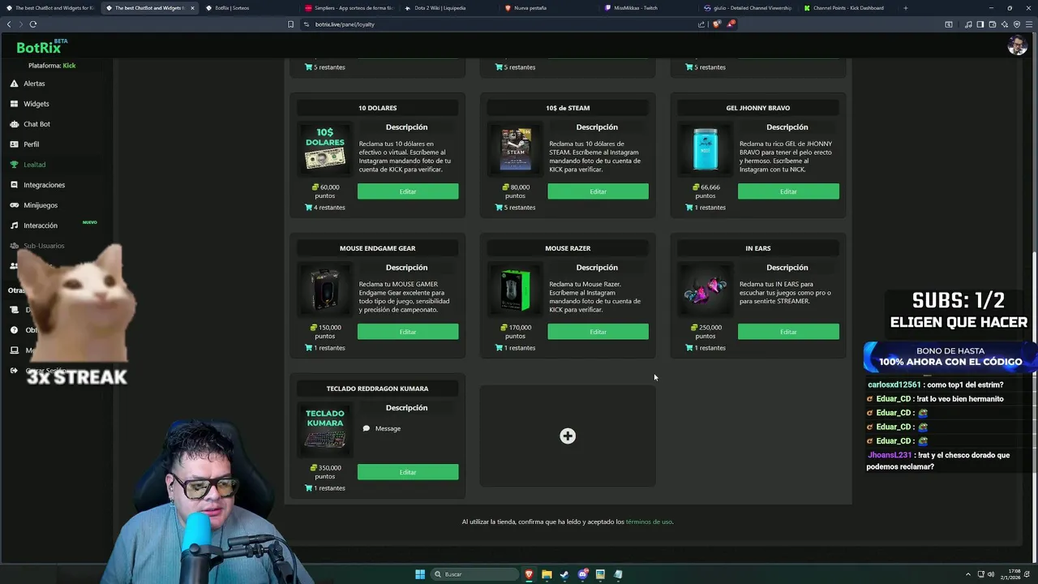Click the 10$ de STEAM card thumbnail

515,149
